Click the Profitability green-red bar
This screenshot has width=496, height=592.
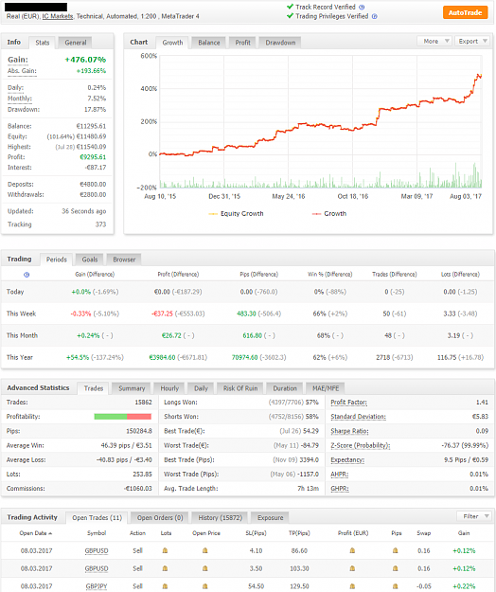(x=123, y=417)
